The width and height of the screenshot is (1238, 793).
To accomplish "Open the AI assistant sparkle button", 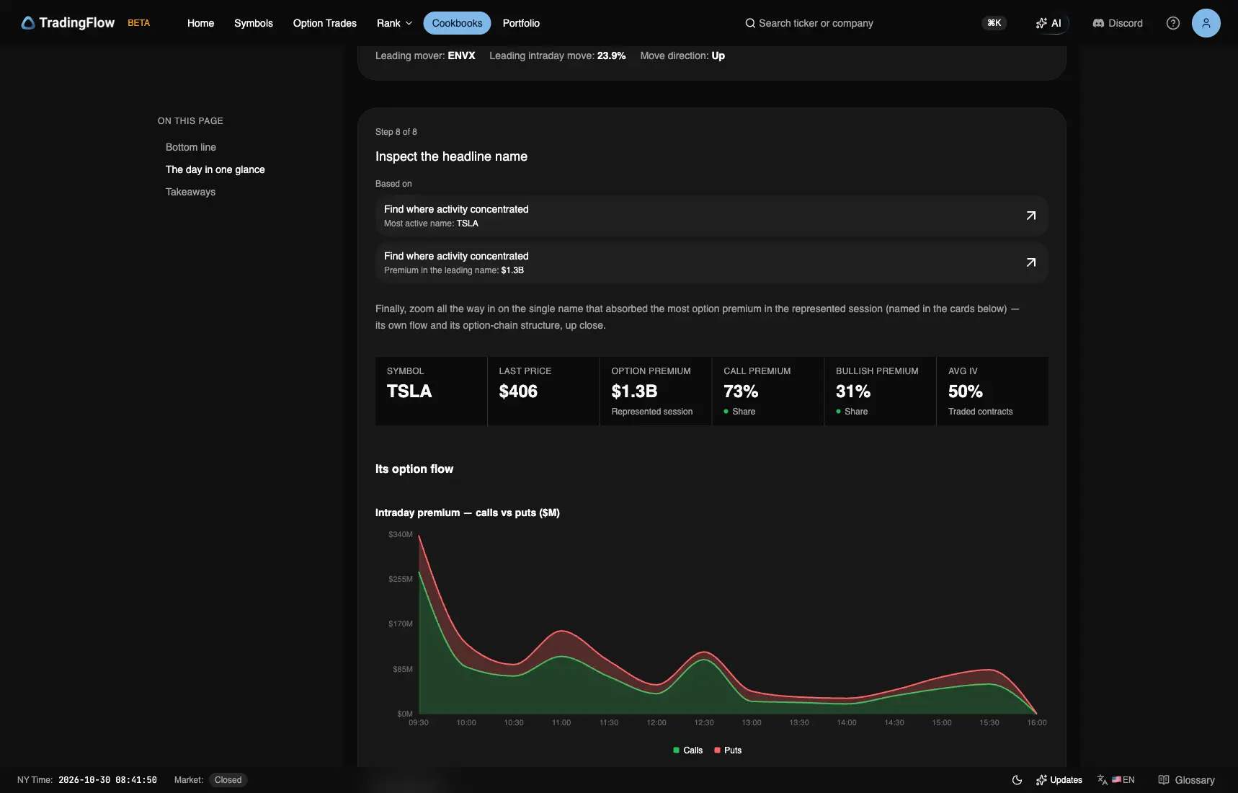I will tap(1049, 23).
